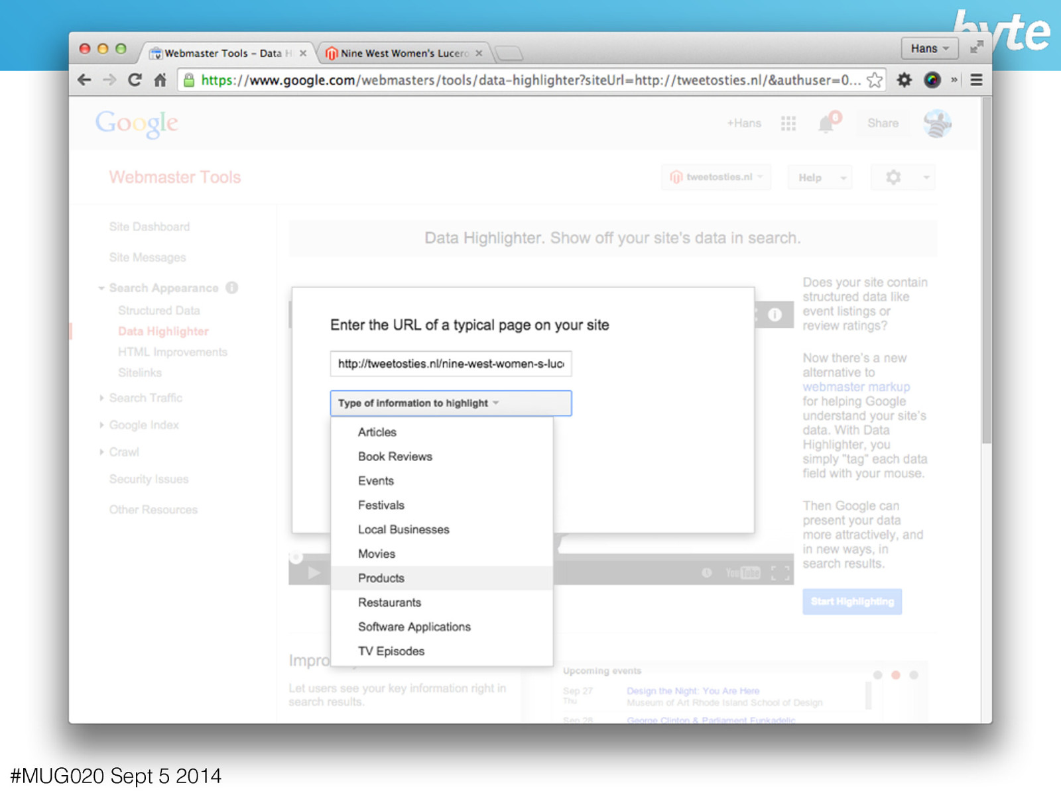
Task: Open the Help dropdown
Action: point(820,178)
